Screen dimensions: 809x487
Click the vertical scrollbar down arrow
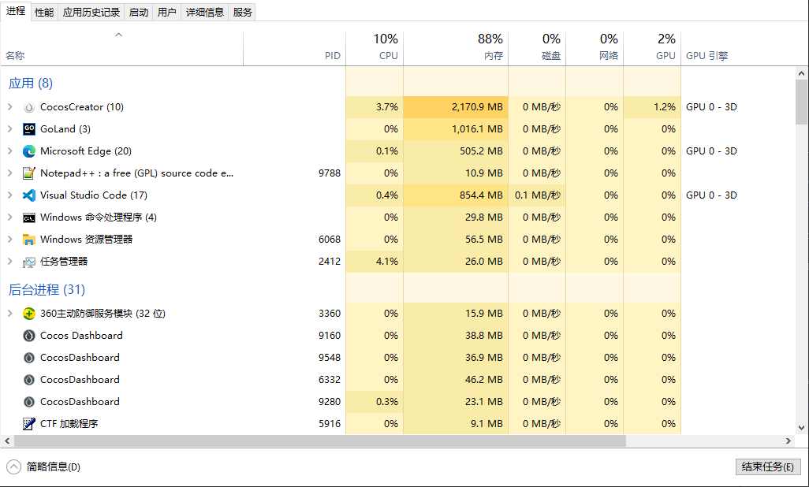pos(802,428)
